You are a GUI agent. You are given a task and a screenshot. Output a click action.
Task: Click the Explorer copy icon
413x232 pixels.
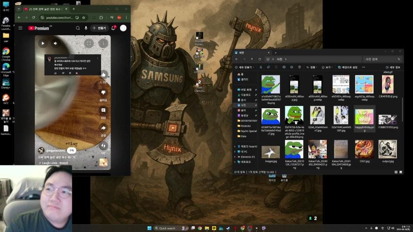coord(268,67)
